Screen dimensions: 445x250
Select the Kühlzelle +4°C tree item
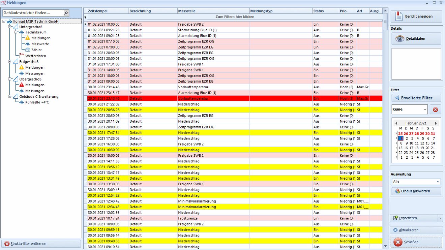(37, 102)
